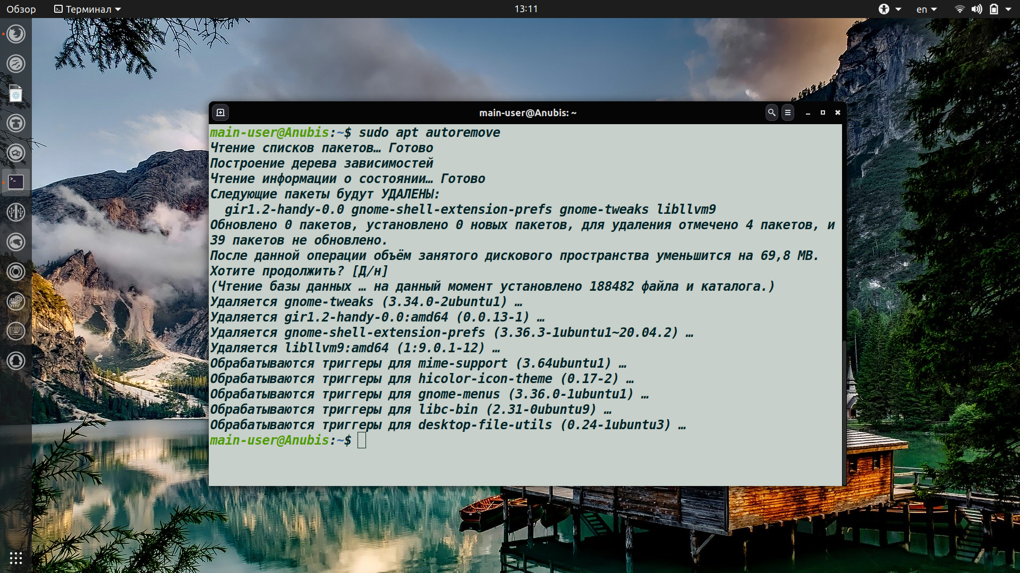1020x573 pixels.
Task: Launch the penguin-head application in dock
Action: tap(16, 361)
